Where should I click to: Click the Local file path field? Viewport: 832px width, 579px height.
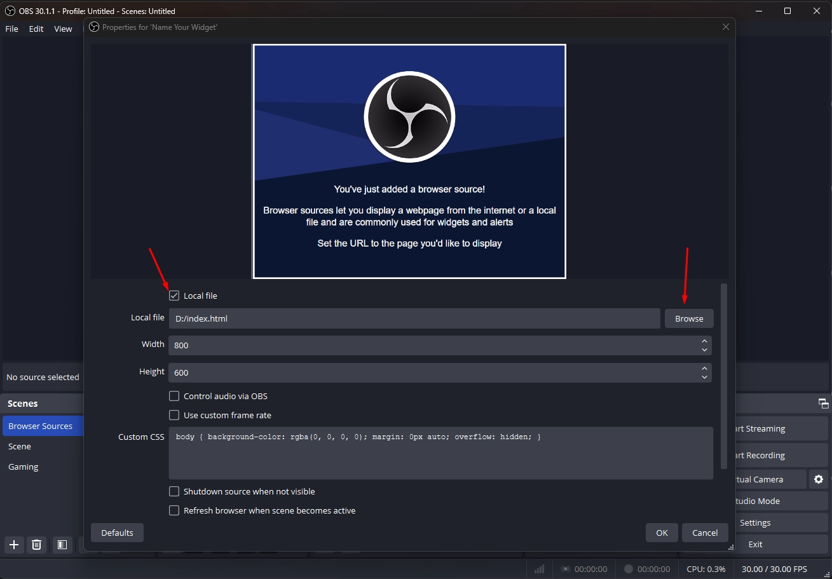[x=414, y=318]
